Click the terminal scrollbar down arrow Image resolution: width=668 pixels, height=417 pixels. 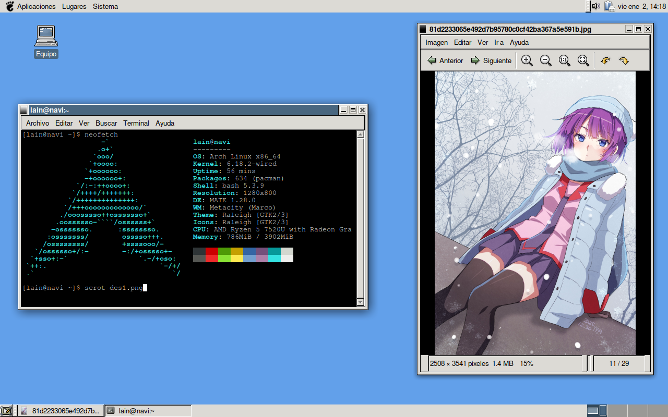[360, 302]
